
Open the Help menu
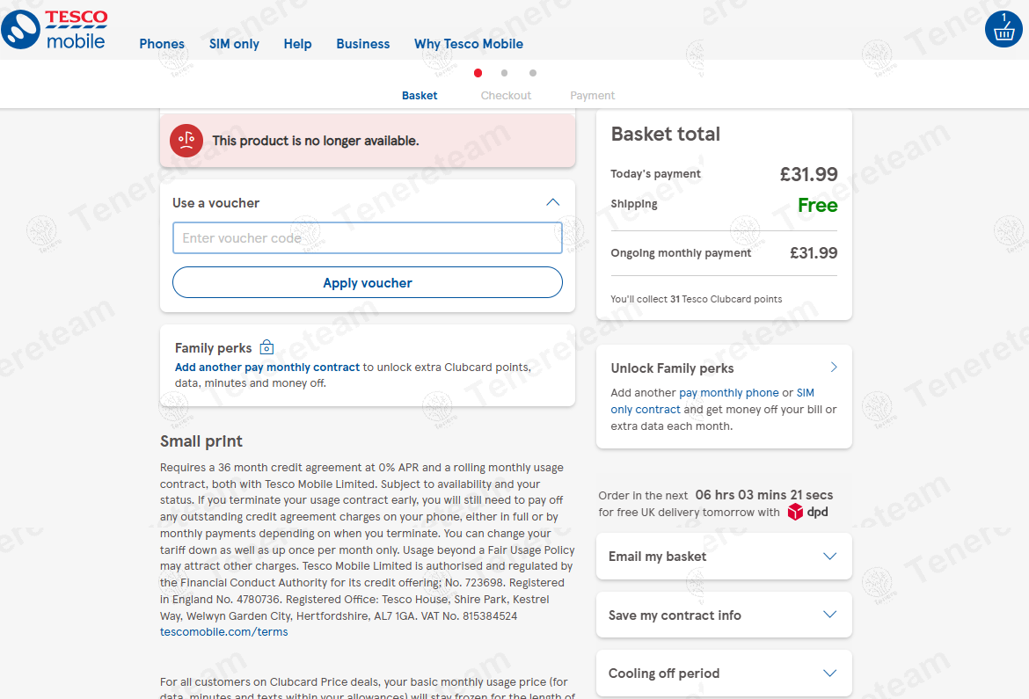(297, 44)
